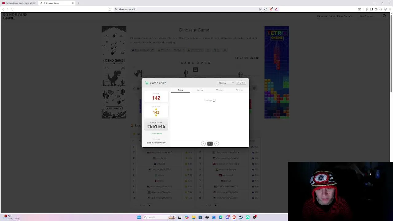Go back in browser history
This screenshot has width=393, height=221.
click(3, 9)
